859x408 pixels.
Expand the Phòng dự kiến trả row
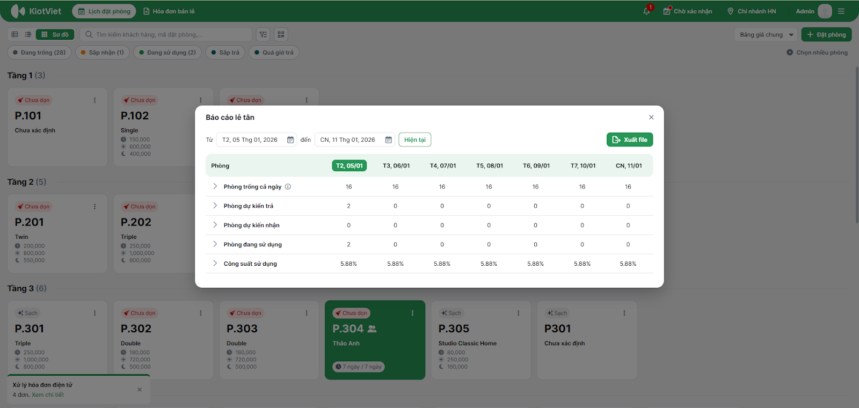(215, 206)
